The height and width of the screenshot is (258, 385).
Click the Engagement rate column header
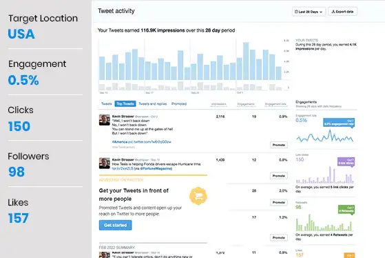click(275, 104)
